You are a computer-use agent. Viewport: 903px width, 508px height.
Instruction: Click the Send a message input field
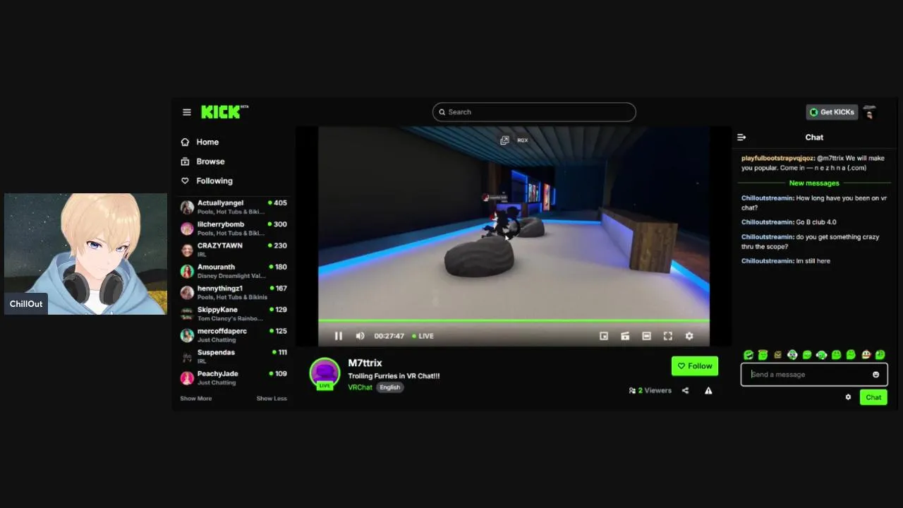pos(814,375)
